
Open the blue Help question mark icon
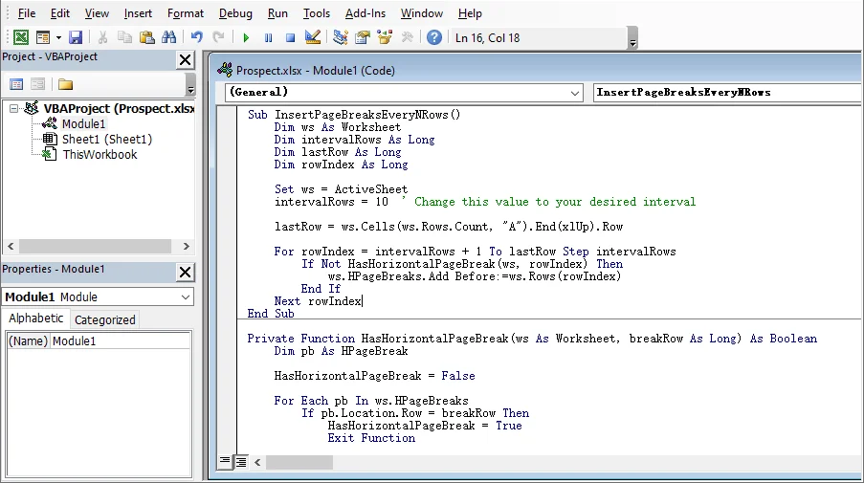[434, 37]
